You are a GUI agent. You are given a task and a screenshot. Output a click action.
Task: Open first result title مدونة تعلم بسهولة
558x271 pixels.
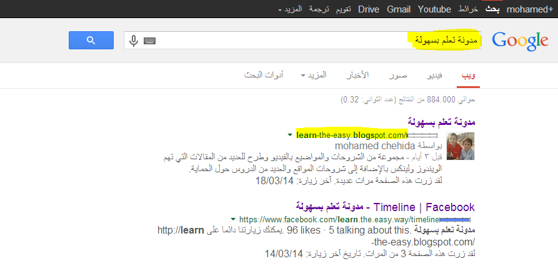[x=441, y=122]
